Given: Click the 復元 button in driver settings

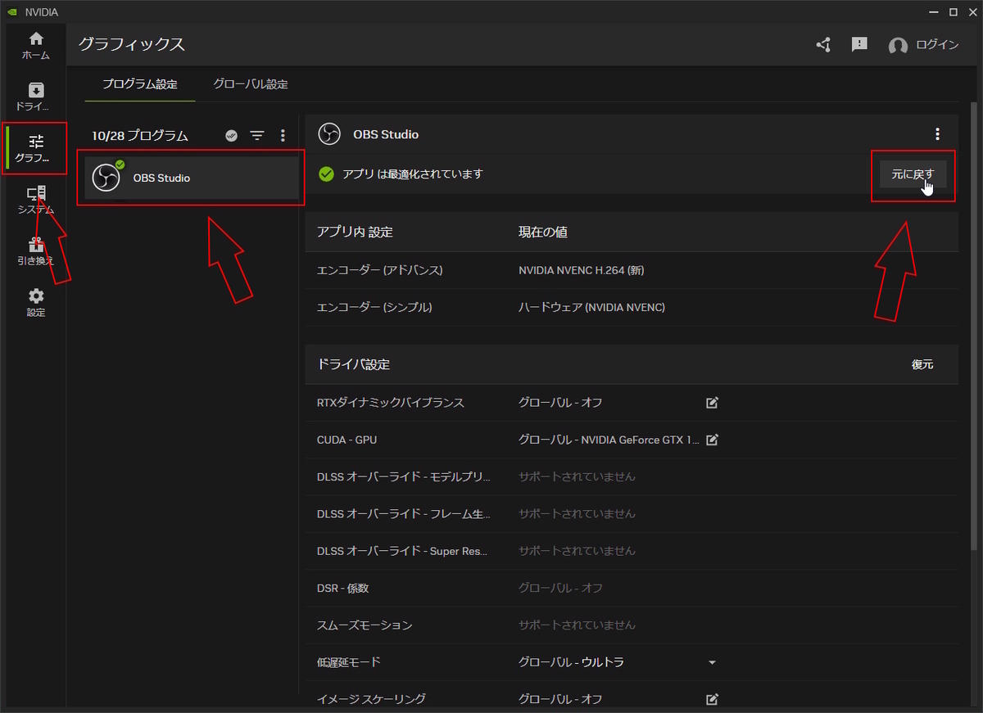Looking at the screenshot, I should (922, 364).
